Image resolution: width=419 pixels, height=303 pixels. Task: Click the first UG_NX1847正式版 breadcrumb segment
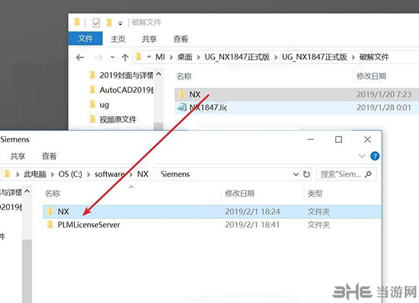237,57
